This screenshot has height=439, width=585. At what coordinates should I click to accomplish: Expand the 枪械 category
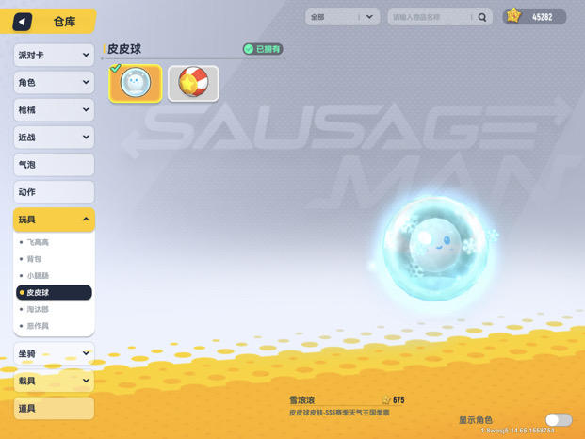[x=54, y=110]
